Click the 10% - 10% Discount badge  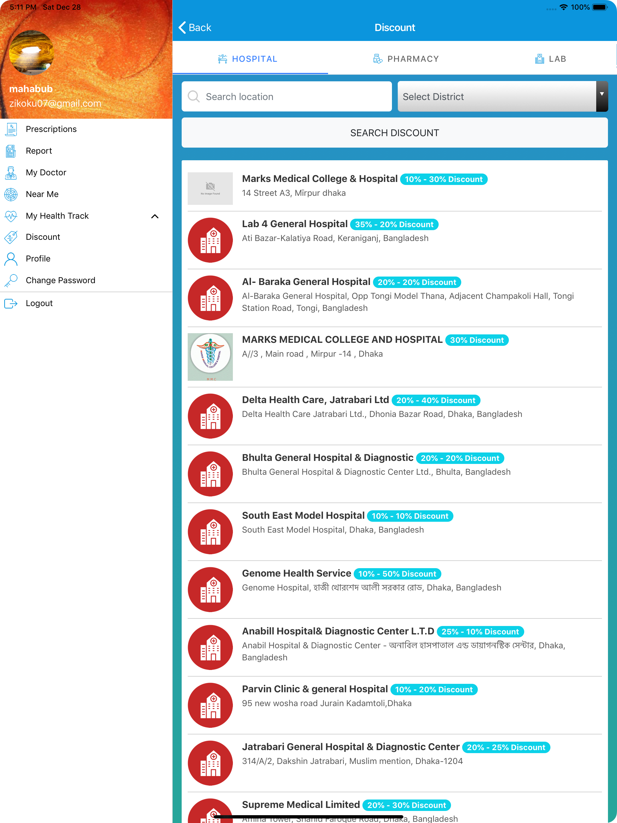click(x=410, y=516)
